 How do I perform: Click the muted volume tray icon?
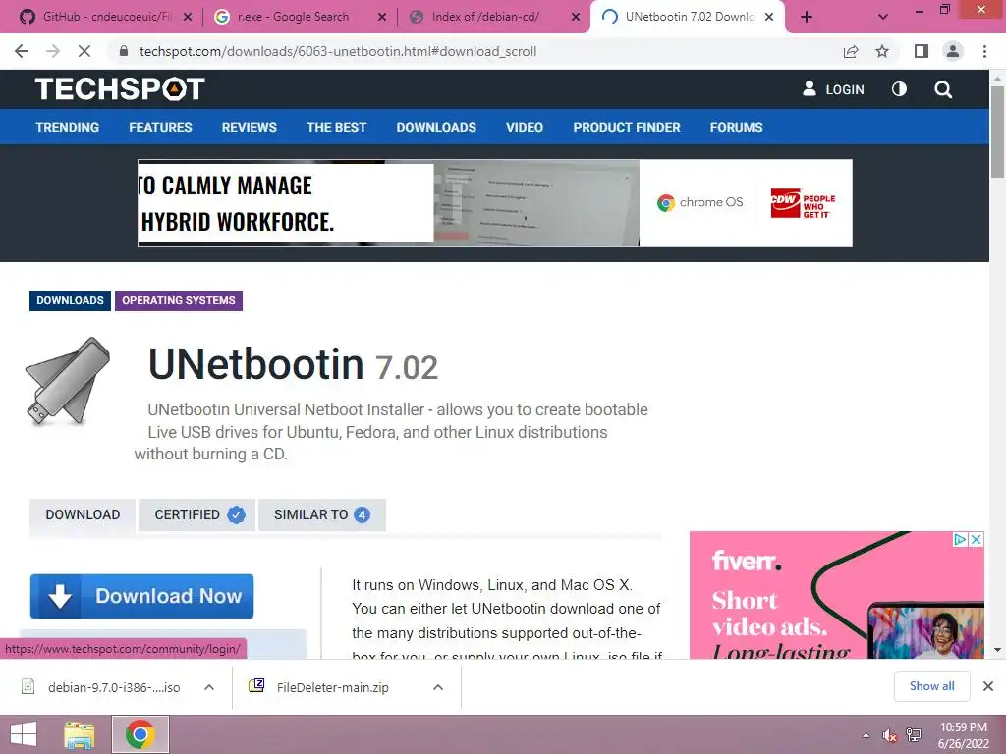pos(889,735)
